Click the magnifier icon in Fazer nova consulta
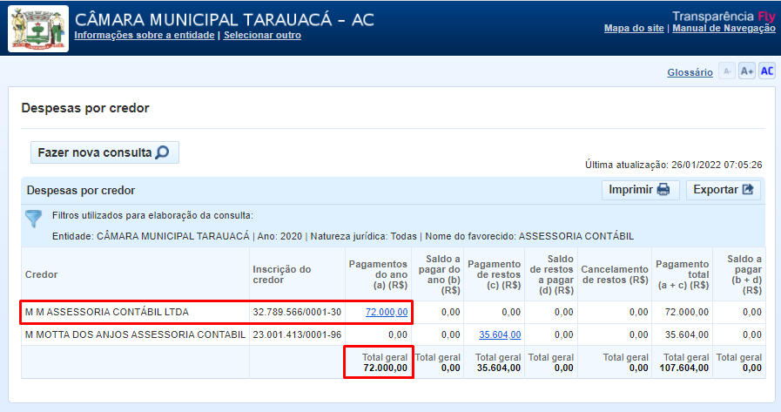 (x=162, y=152)
